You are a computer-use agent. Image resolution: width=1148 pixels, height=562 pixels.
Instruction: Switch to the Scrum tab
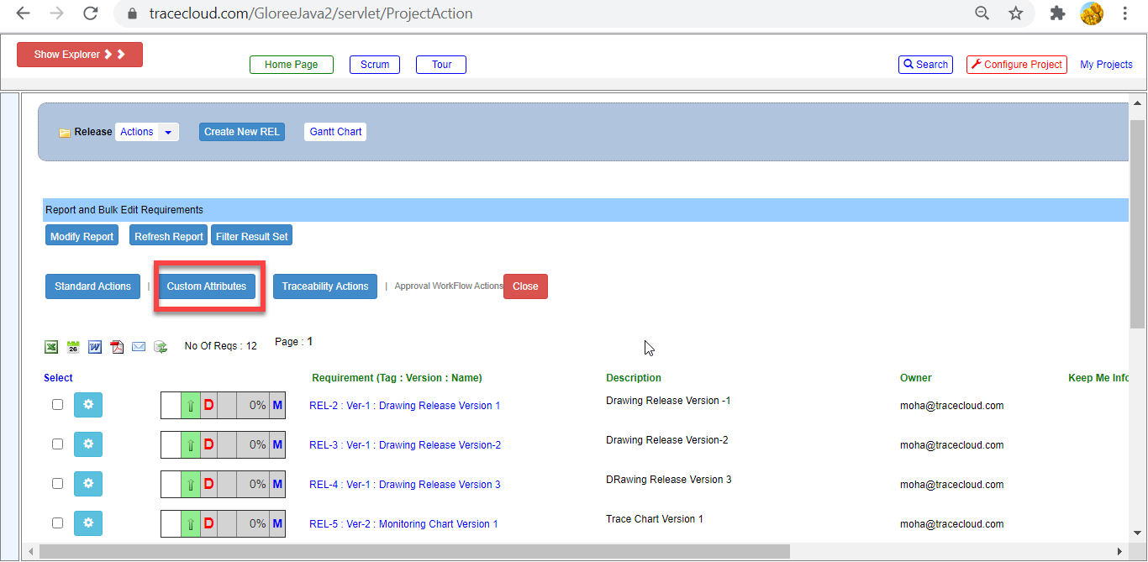click(x=374, y=64)
